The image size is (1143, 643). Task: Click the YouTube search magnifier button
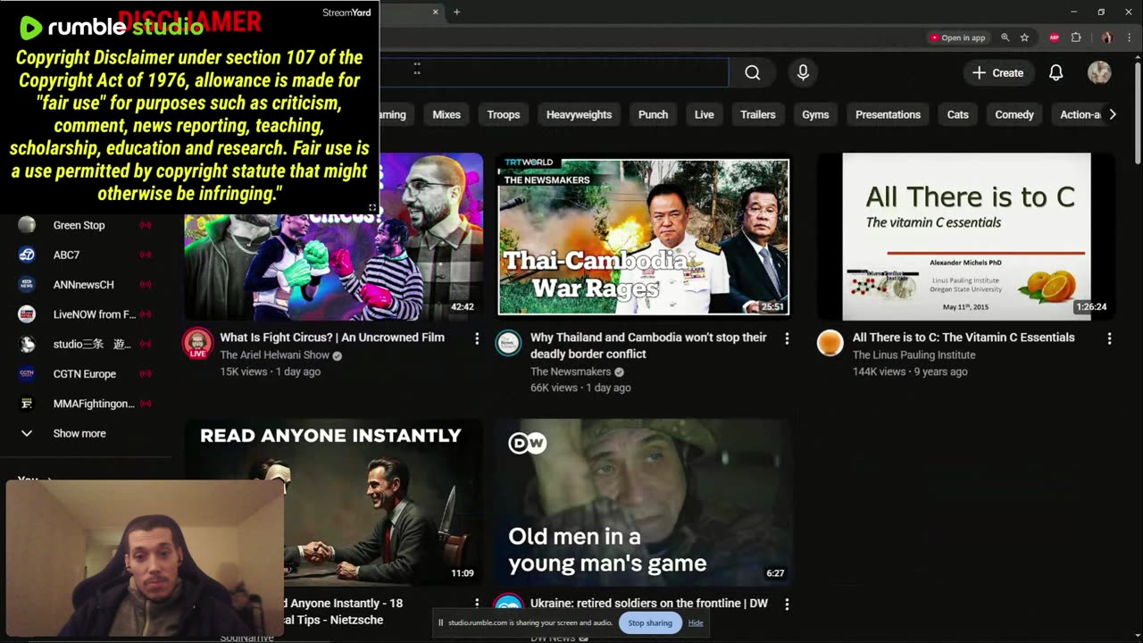point(753,73)
